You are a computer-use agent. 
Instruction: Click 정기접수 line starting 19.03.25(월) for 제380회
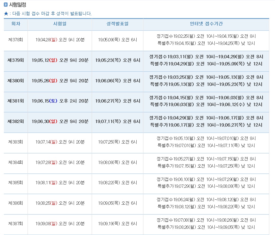(x=206, y=77)
